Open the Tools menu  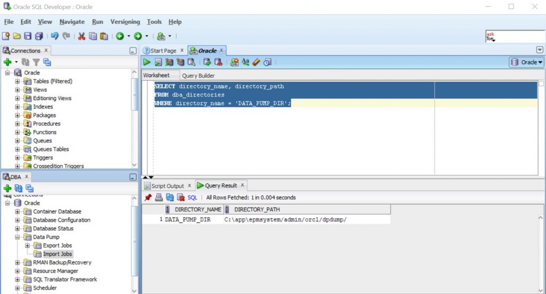coord(154,22)
